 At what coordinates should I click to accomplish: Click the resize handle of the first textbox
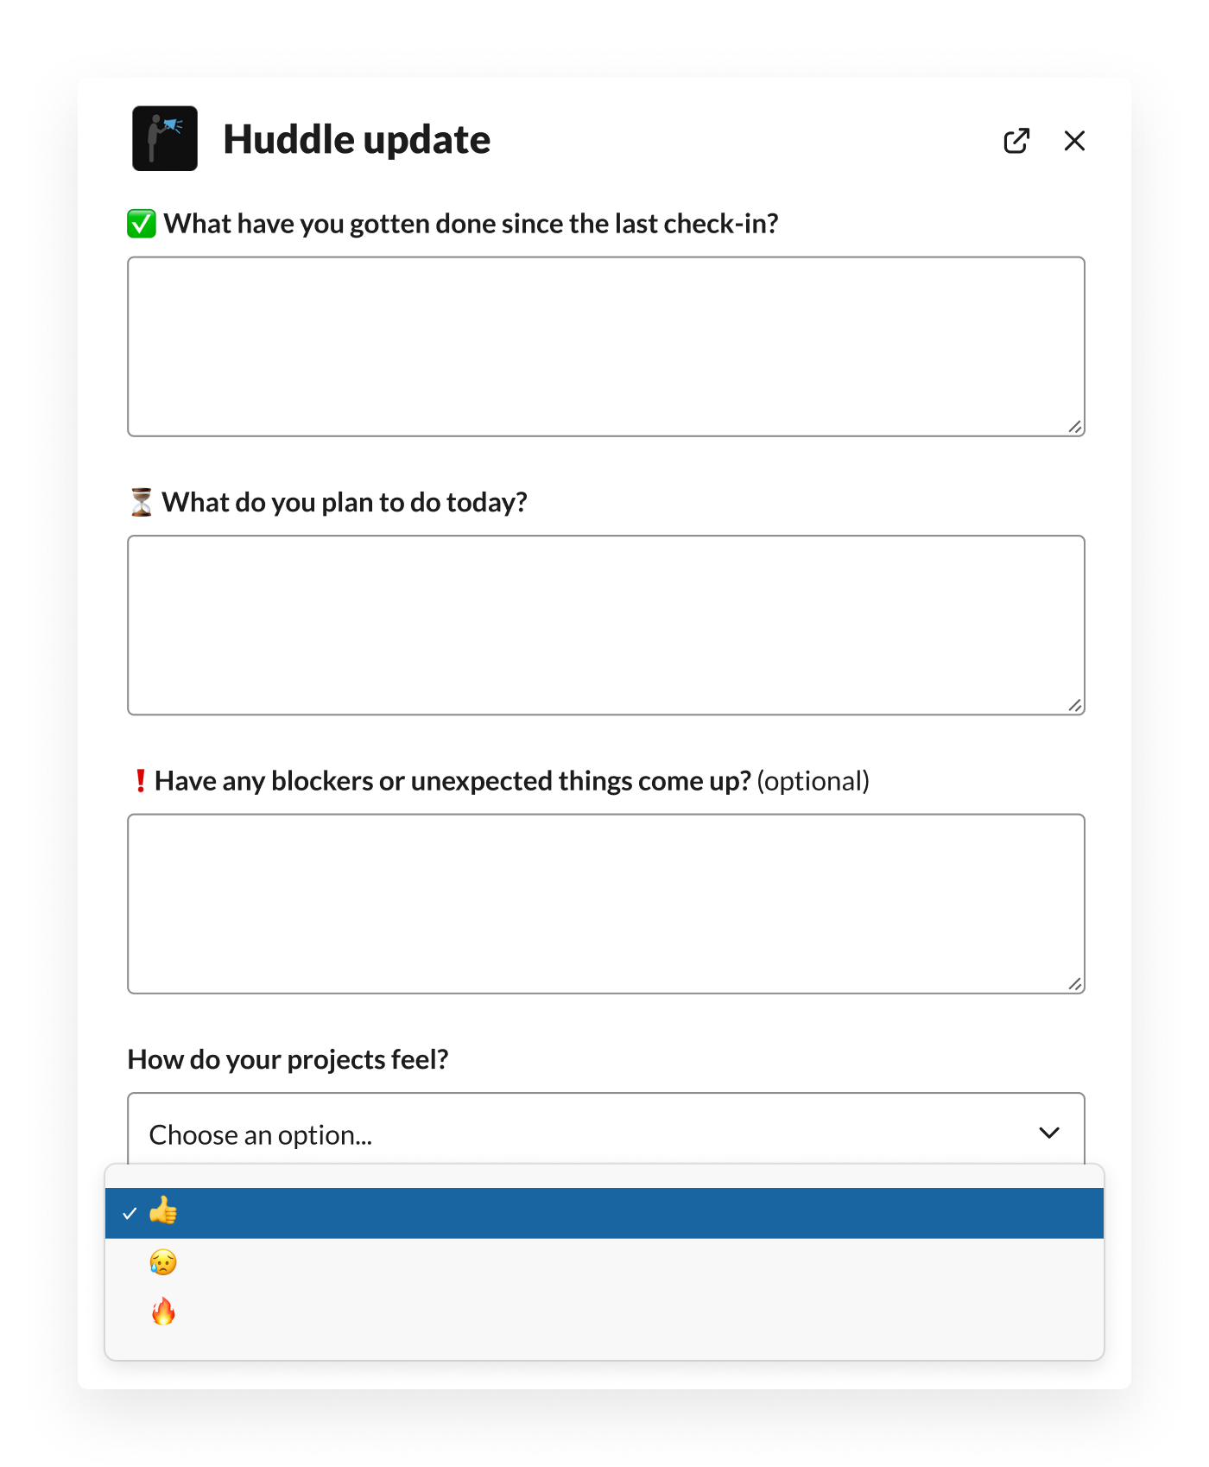(1075, 427)
